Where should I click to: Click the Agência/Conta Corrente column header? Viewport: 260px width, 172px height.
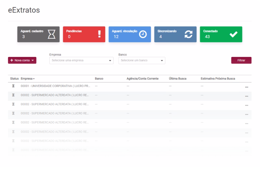click(142, 79)
